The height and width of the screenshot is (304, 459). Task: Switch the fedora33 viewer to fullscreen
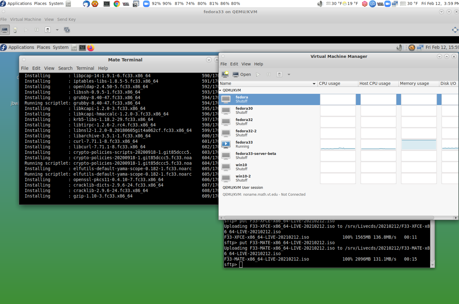pyautogui.click(x=455, y=30)
